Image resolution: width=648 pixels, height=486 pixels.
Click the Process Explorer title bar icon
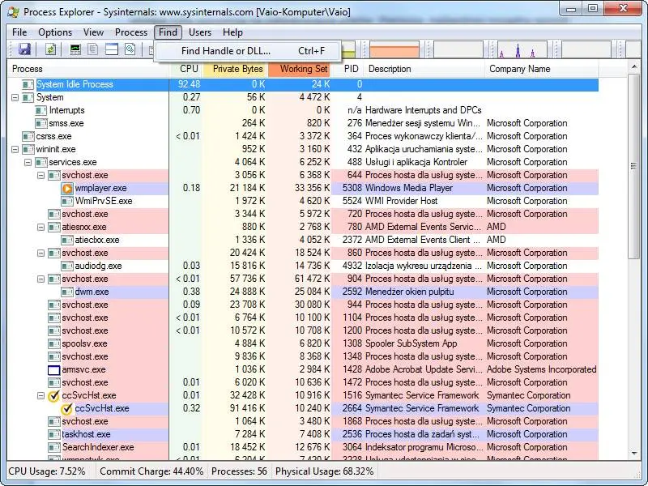[x=13, y=12]
